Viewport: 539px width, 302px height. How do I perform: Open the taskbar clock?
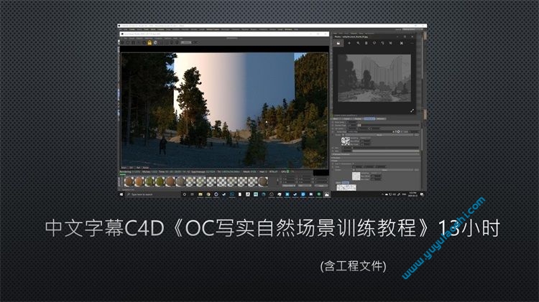coord(413,194)
